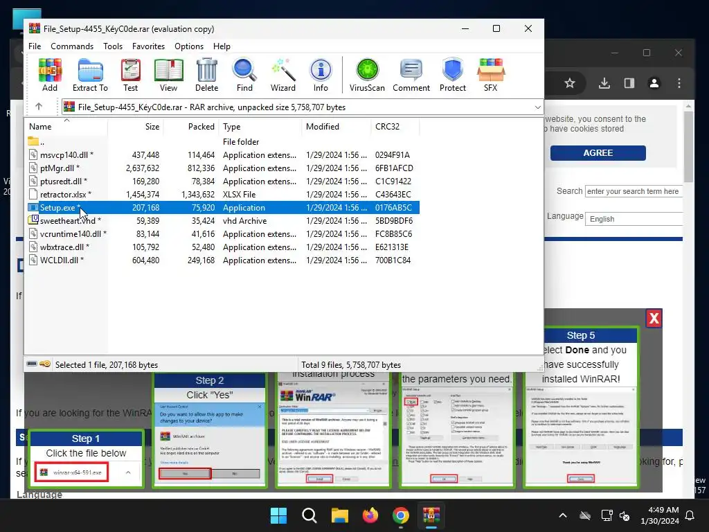709x532 pixels.
Task: Select file vcruntime140.dll
Action: tap(222, 233)
